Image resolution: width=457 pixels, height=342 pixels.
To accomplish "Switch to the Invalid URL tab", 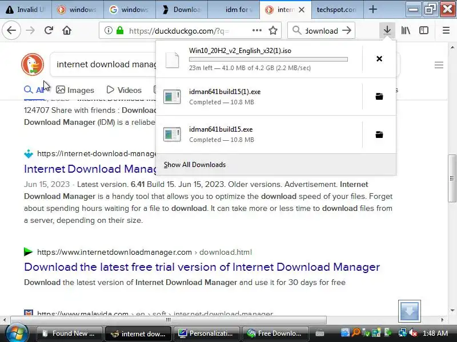I will point(26,10).
